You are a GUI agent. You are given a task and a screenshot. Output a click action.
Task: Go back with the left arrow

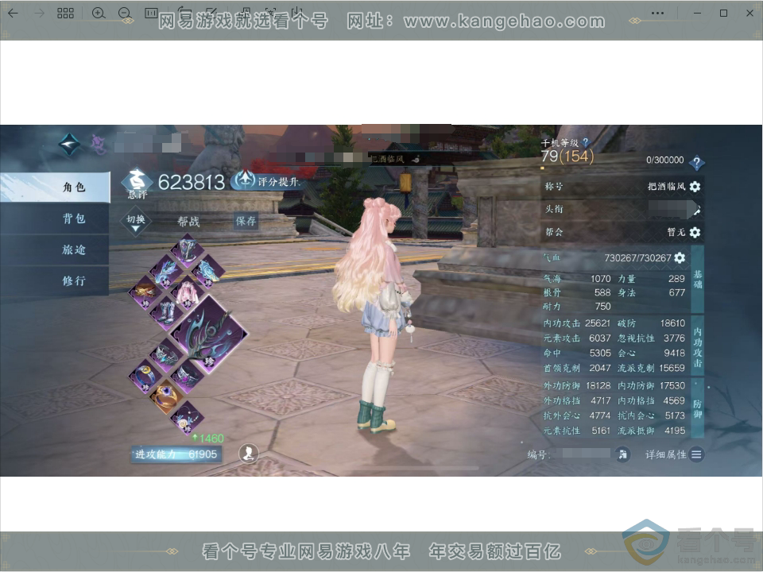tap(13, 14)
